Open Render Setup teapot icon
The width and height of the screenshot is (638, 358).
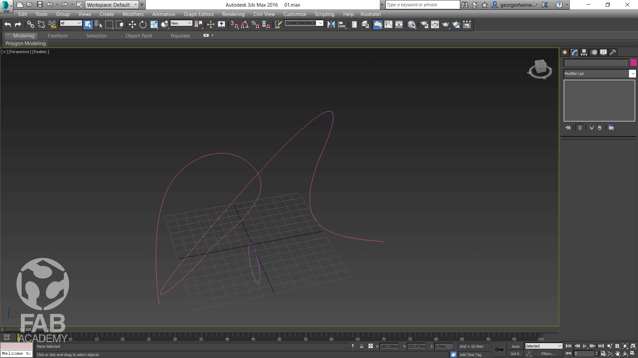point(424,24)
